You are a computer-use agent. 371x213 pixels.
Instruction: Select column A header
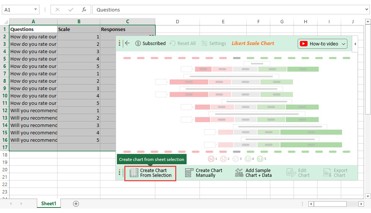pyautogui.click(x=33, y=21)
